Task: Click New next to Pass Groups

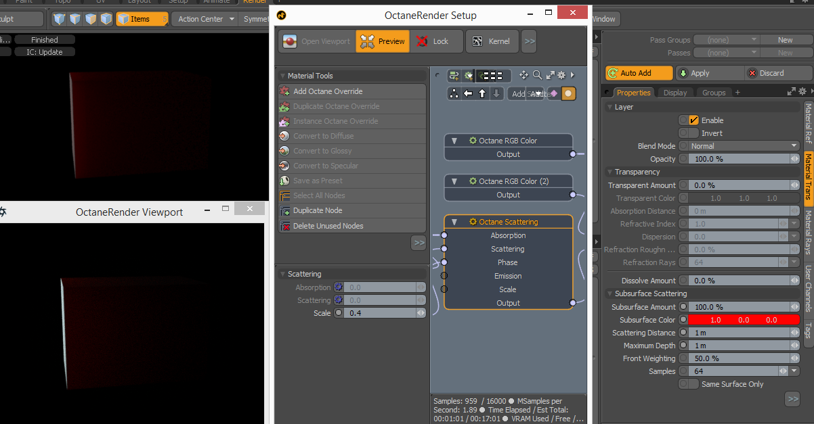Action: coord(786,40)
